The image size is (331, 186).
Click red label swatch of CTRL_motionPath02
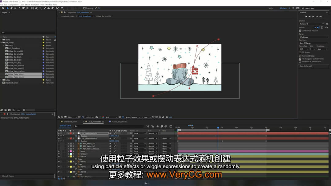tap(71, 133)
